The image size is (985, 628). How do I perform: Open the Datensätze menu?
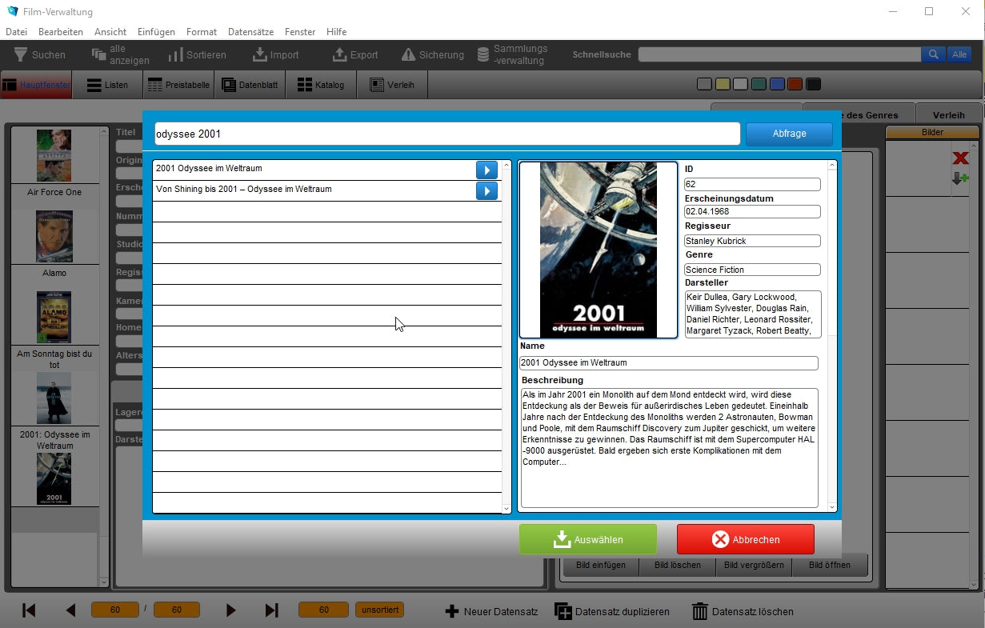pos(250,32)
